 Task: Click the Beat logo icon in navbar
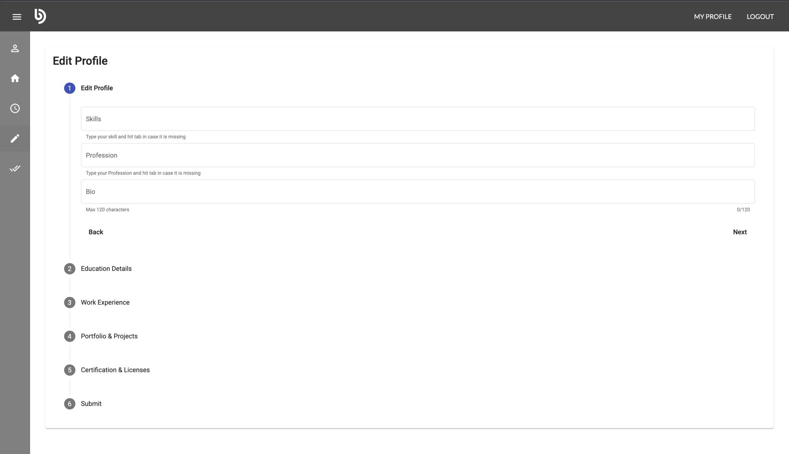pos(39,16)
